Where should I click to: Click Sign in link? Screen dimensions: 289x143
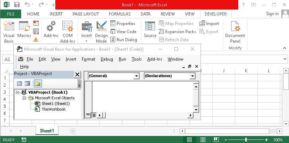[272, 14]
